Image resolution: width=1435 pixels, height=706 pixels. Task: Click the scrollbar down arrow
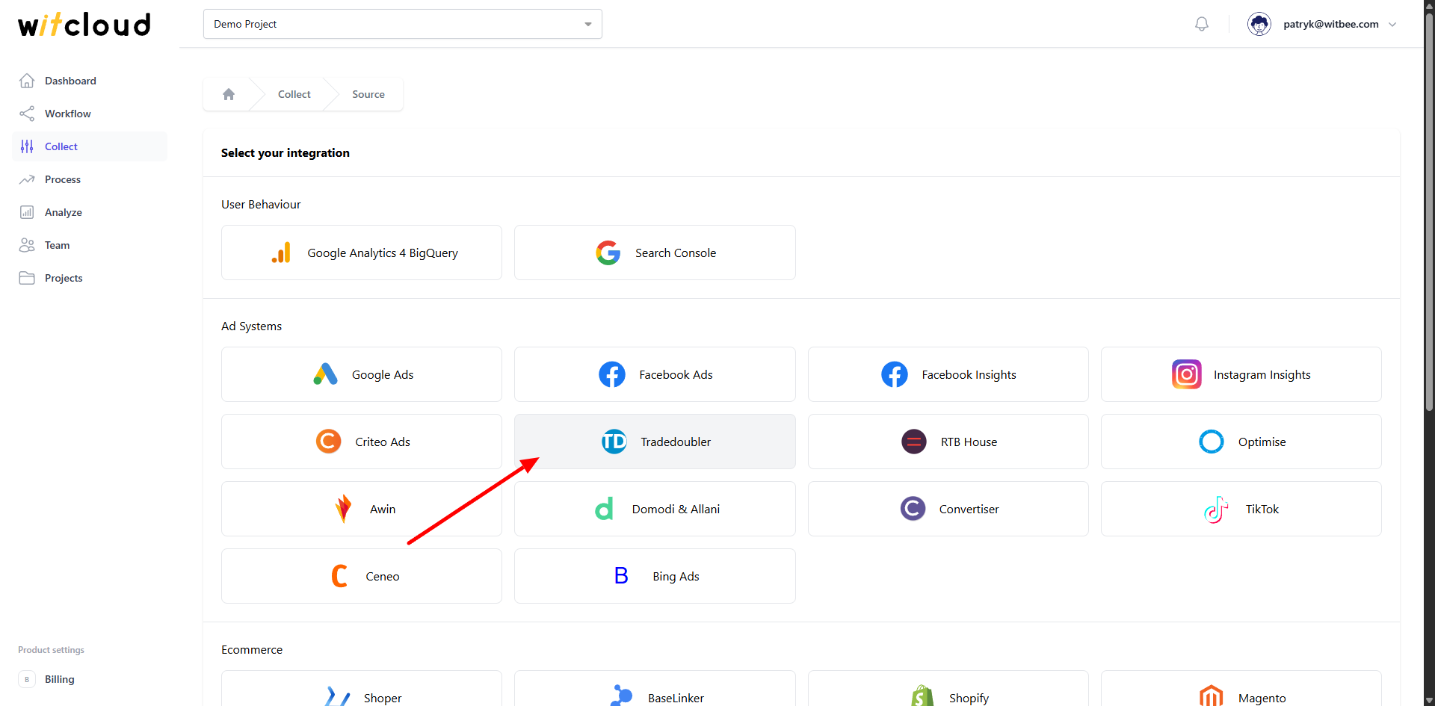(1429, 700)
